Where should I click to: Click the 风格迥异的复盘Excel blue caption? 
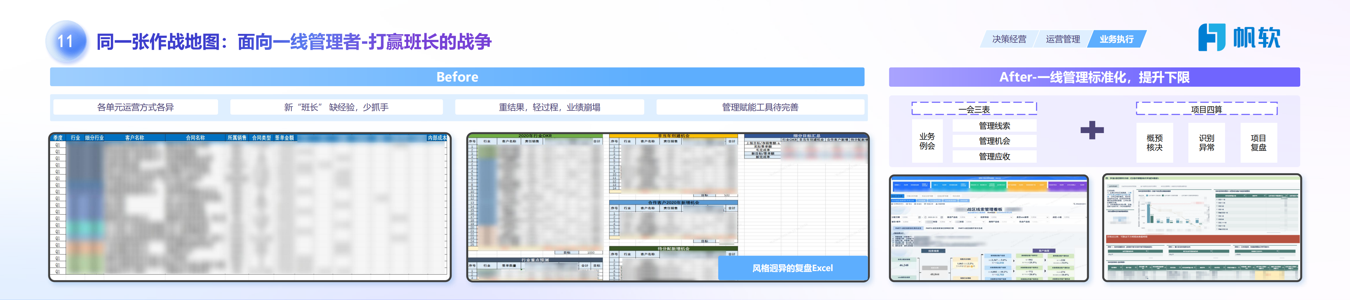[792, 268]
